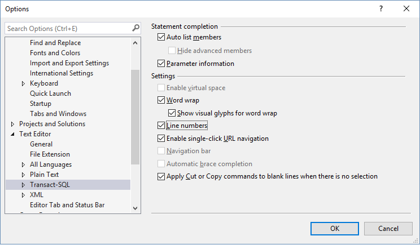Disable Word wrap checkbox
420x245 pixels.
point(162,101)
